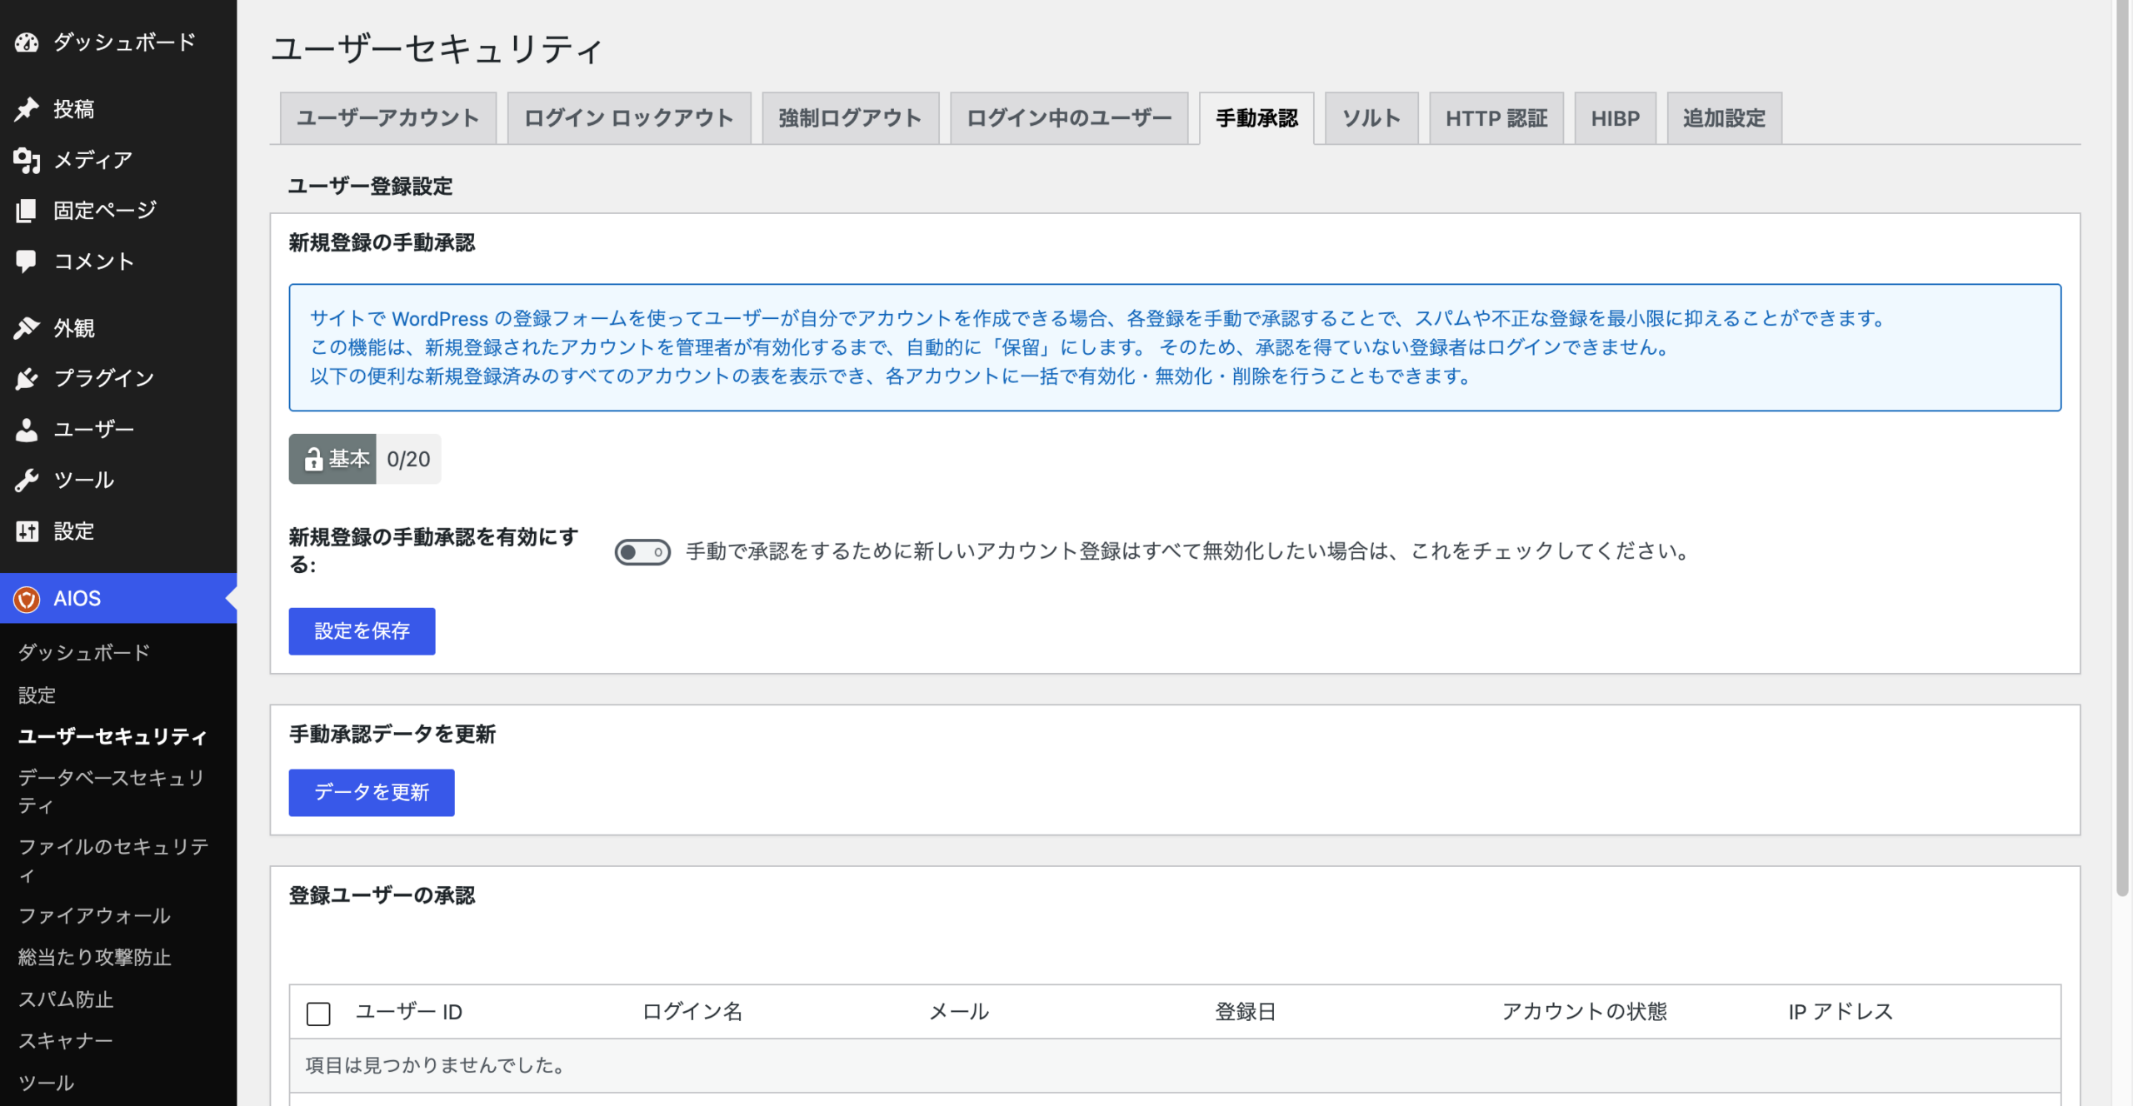
Task: Switch to ログイン ロックアウト tab
Action: tap(629, 118)
